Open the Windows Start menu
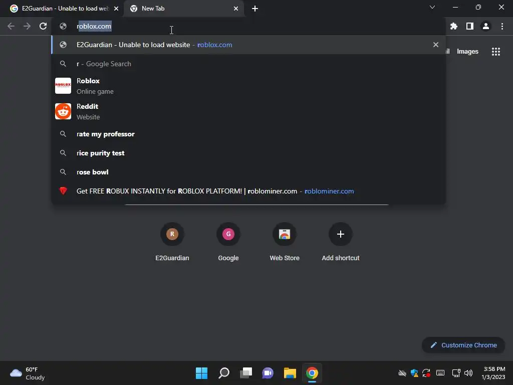The height and width of the screenshot is (385, 513). click(x=201, y=373)
